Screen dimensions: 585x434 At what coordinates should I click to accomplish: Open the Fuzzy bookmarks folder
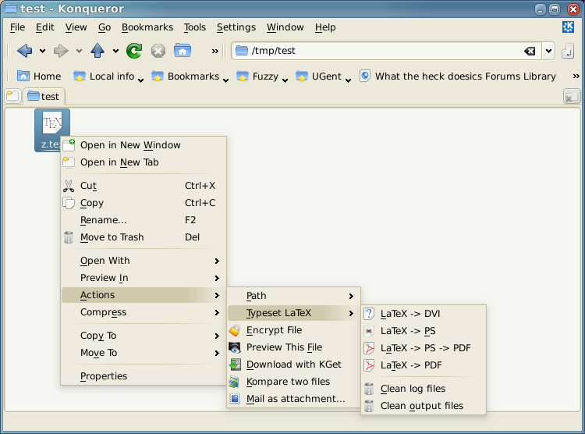(262, 76)
